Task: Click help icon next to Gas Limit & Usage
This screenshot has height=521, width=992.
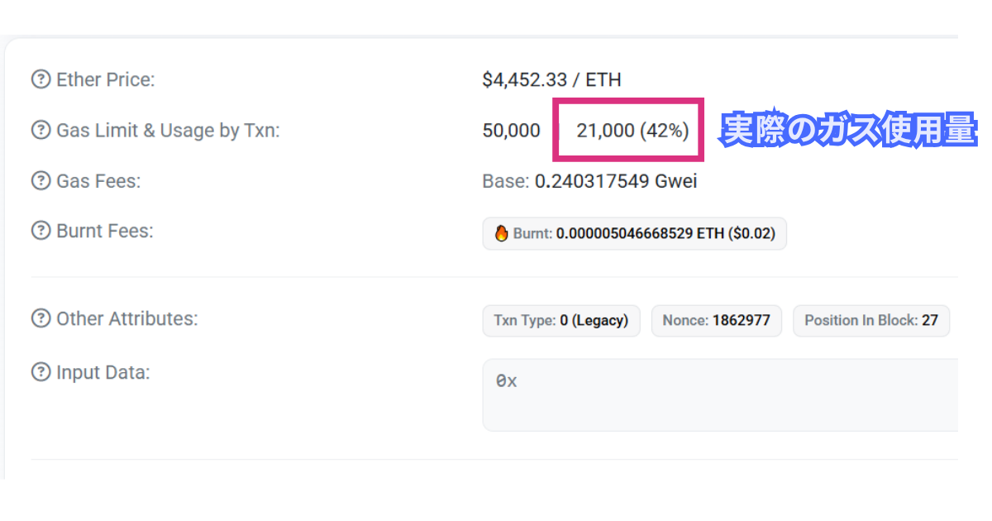Action: pyautogui.click(x=41, y=131)
